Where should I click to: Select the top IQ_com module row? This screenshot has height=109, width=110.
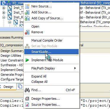pyautogui.click(x=55, y=3)
